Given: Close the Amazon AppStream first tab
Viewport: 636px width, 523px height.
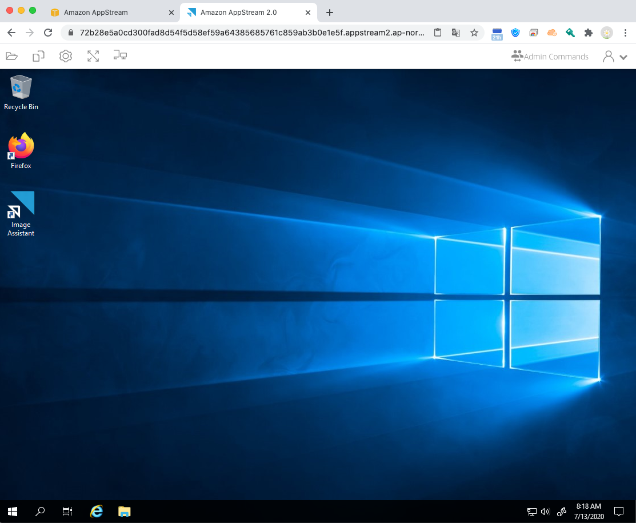Looking at the screenshot, I should 171,13.
